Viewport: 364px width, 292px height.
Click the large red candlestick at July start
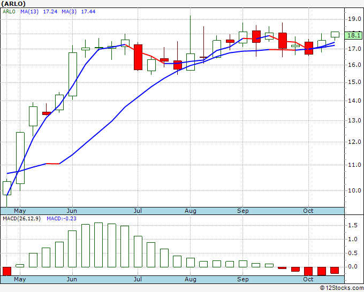(138, 57)
